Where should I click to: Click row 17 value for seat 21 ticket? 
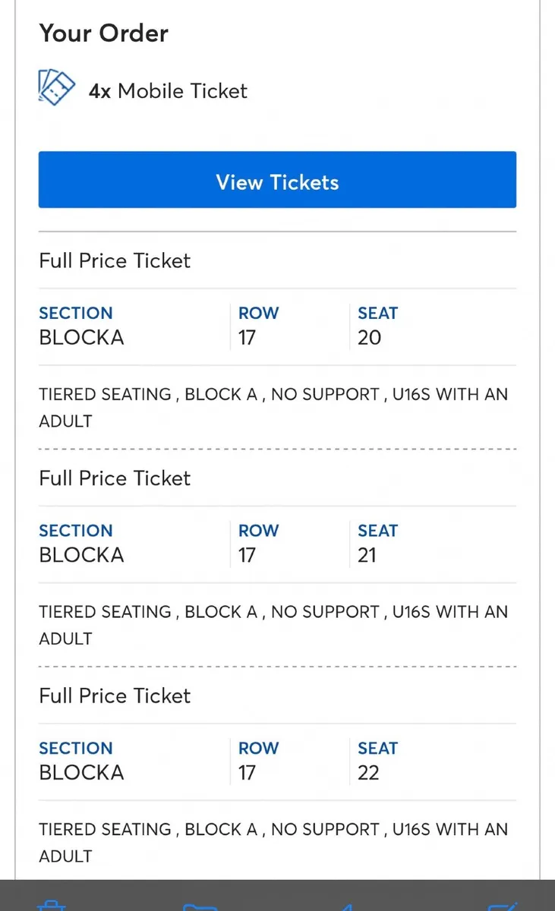pyautogui.click(x=247, y=555)
